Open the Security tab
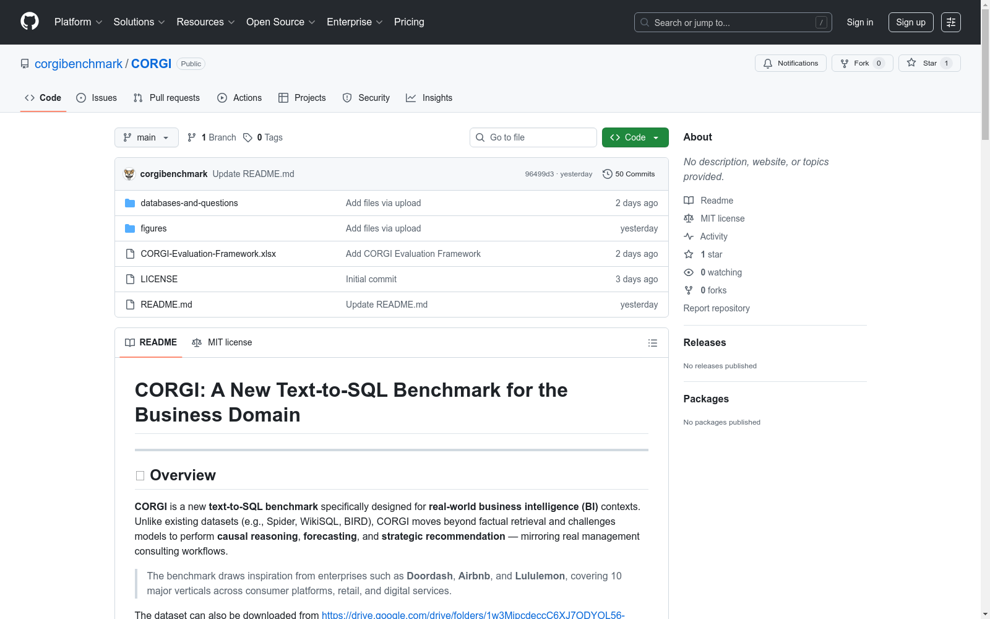This screenshot has width=990, height=619. pyautogui.click(x=366, y=98)
